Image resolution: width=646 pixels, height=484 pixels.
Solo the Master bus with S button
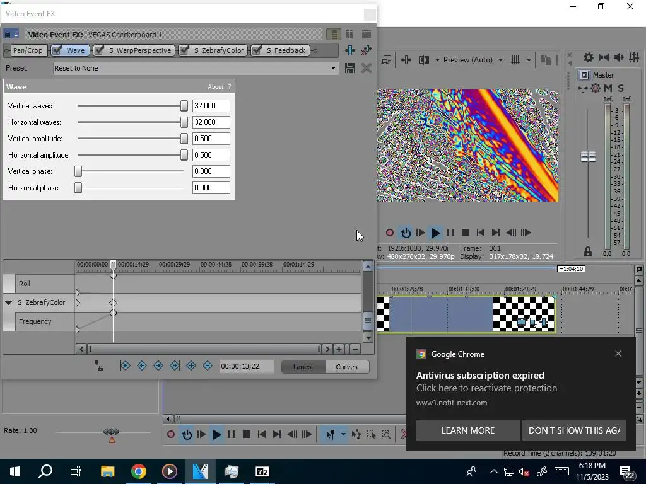tap(621, 88)
